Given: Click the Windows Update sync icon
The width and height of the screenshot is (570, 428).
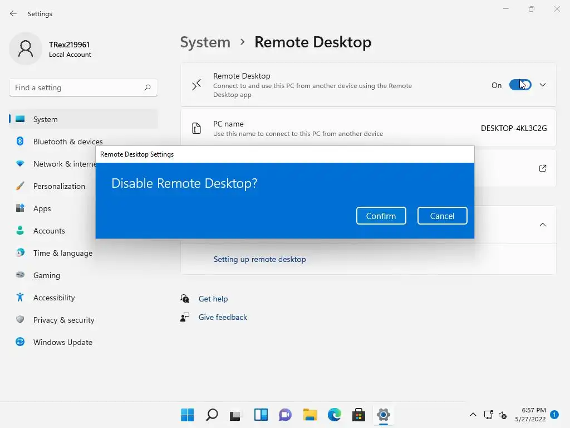Looking at the screenshot, I should [20, 342].
